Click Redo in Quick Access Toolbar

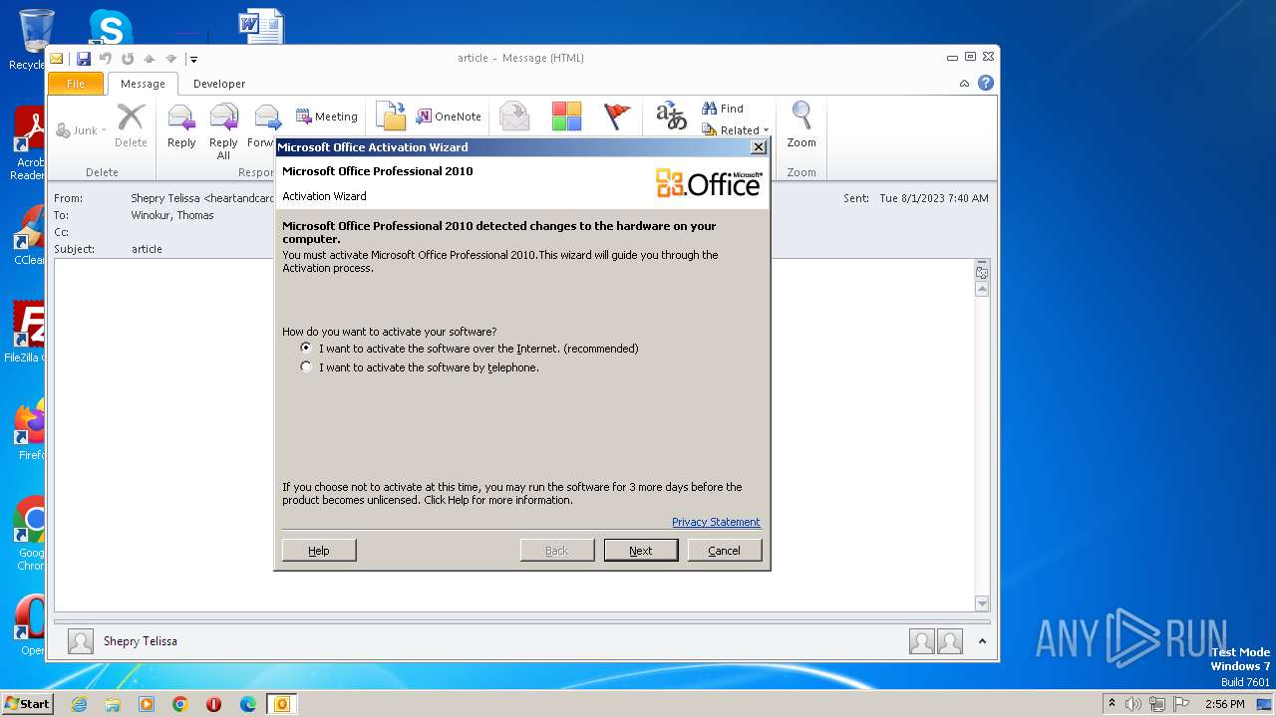128,59
